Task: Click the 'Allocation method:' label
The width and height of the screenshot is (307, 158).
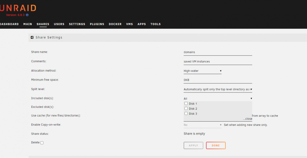Action: pyautogui.click(x=44, y=70)
